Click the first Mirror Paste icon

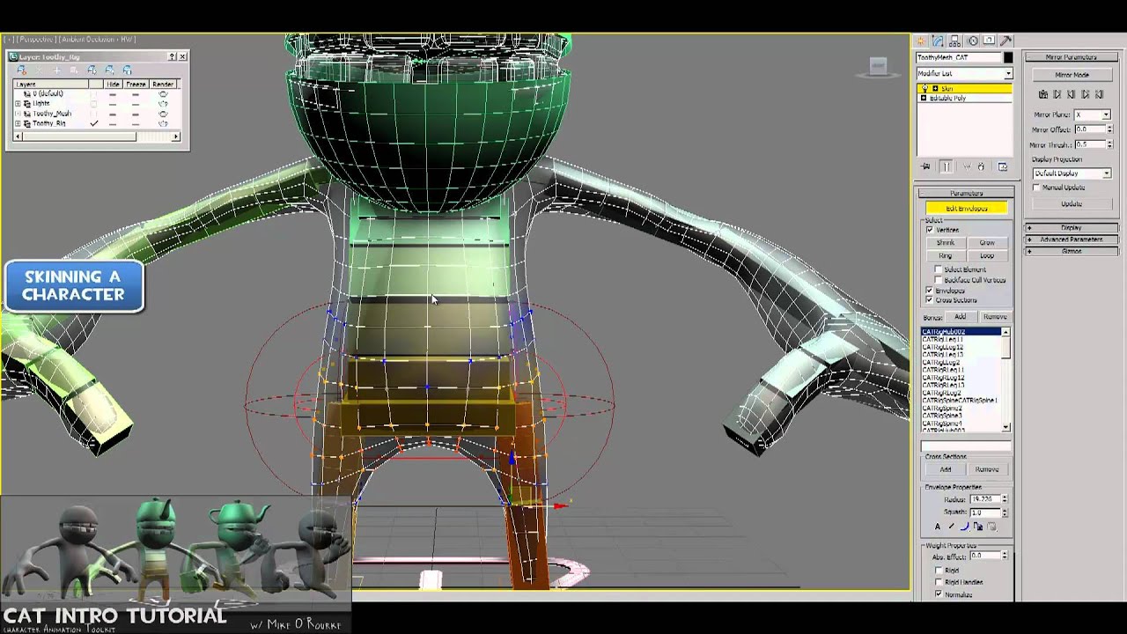point(1043,94)
